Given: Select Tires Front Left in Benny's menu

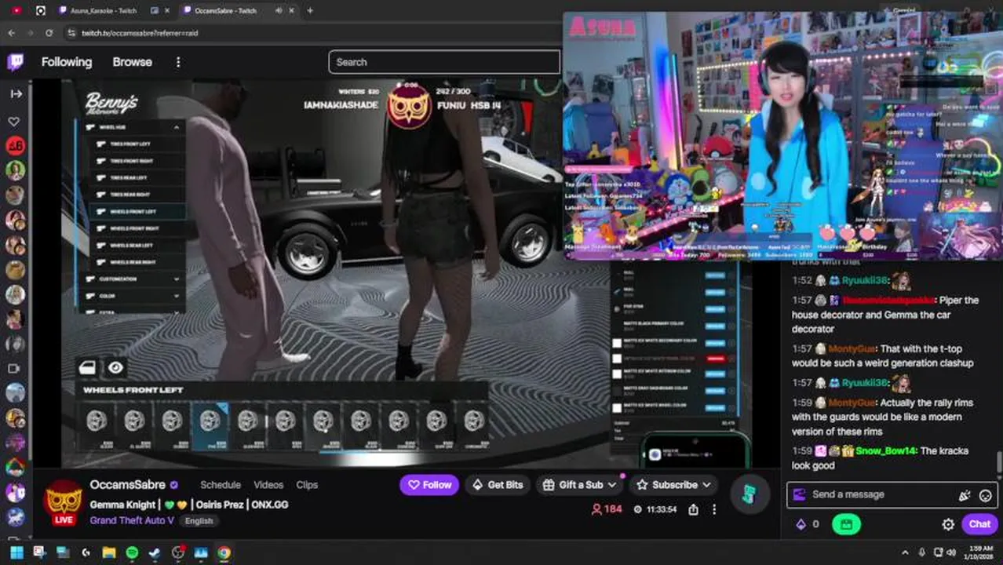Looking at the screenshot, I should click(137, 144).
